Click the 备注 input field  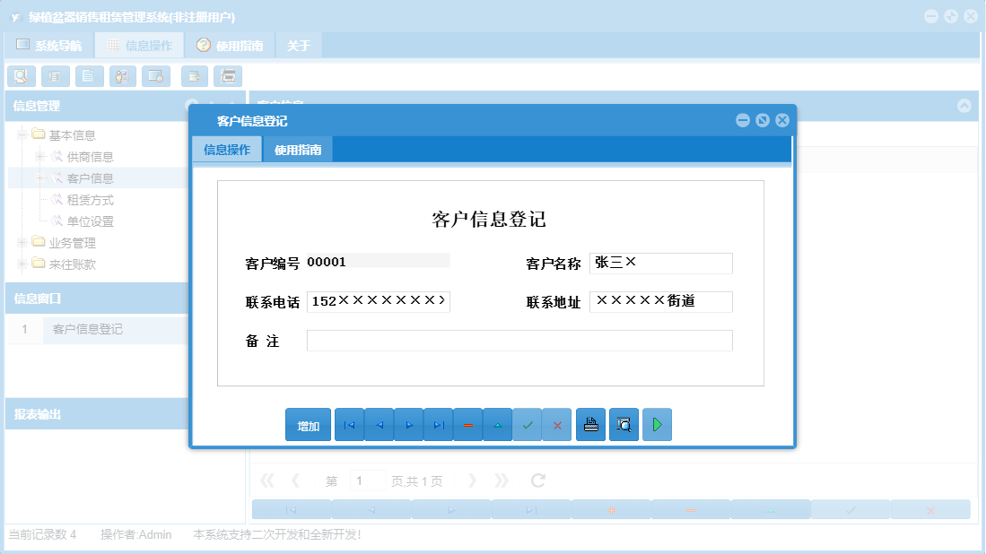[x=520, y=341]
